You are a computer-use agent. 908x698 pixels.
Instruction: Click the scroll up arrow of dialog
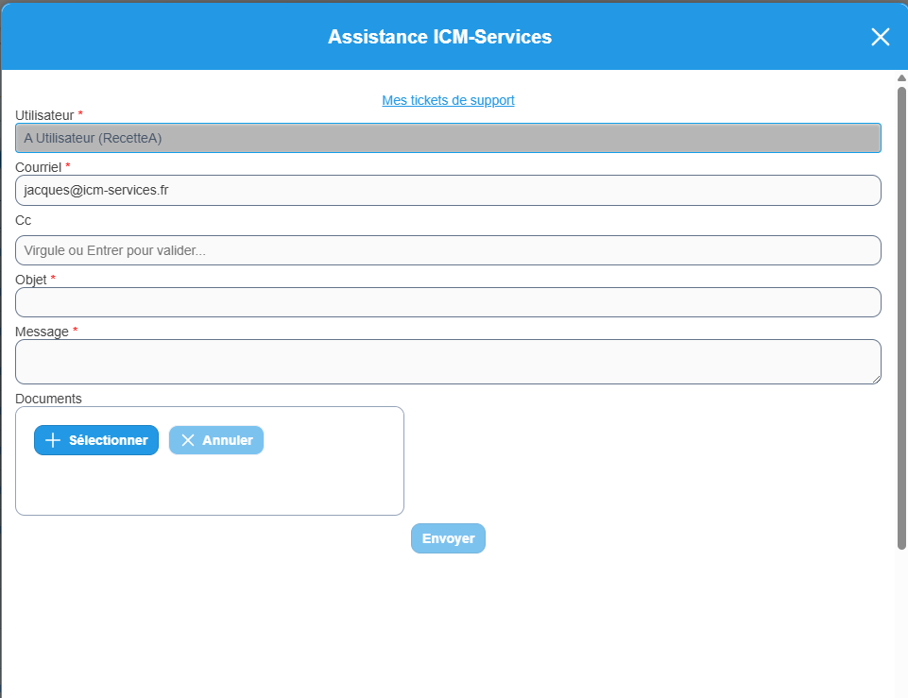click(901, 78)
